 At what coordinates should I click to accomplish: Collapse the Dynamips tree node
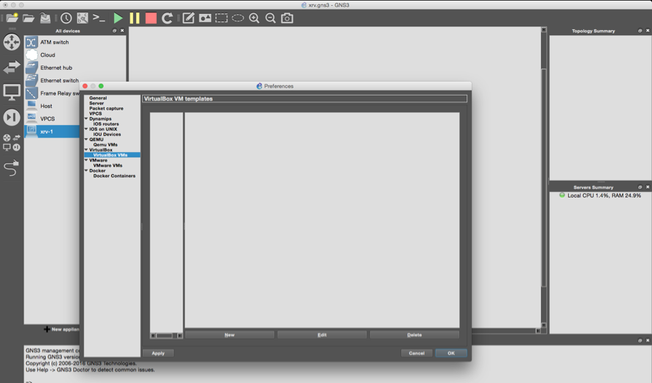click(x=86, y=119)
